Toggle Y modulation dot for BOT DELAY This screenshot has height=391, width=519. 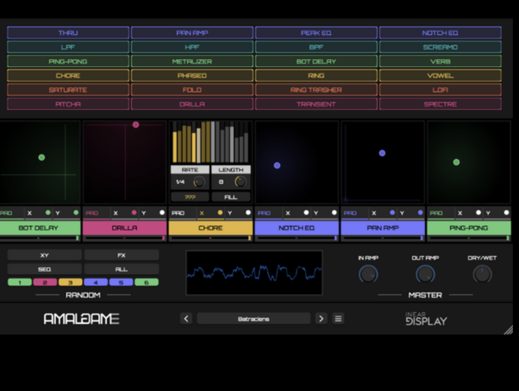76,212
